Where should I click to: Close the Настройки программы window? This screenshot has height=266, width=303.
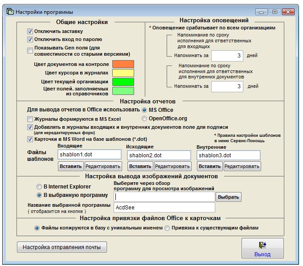click(x=288, y=12)
